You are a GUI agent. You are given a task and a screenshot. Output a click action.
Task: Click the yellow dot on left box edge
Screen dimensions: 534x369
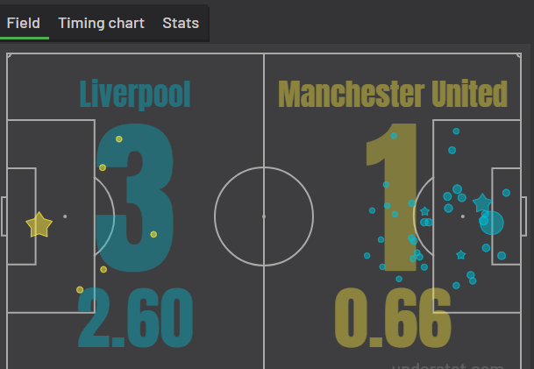tap(103, 167)
